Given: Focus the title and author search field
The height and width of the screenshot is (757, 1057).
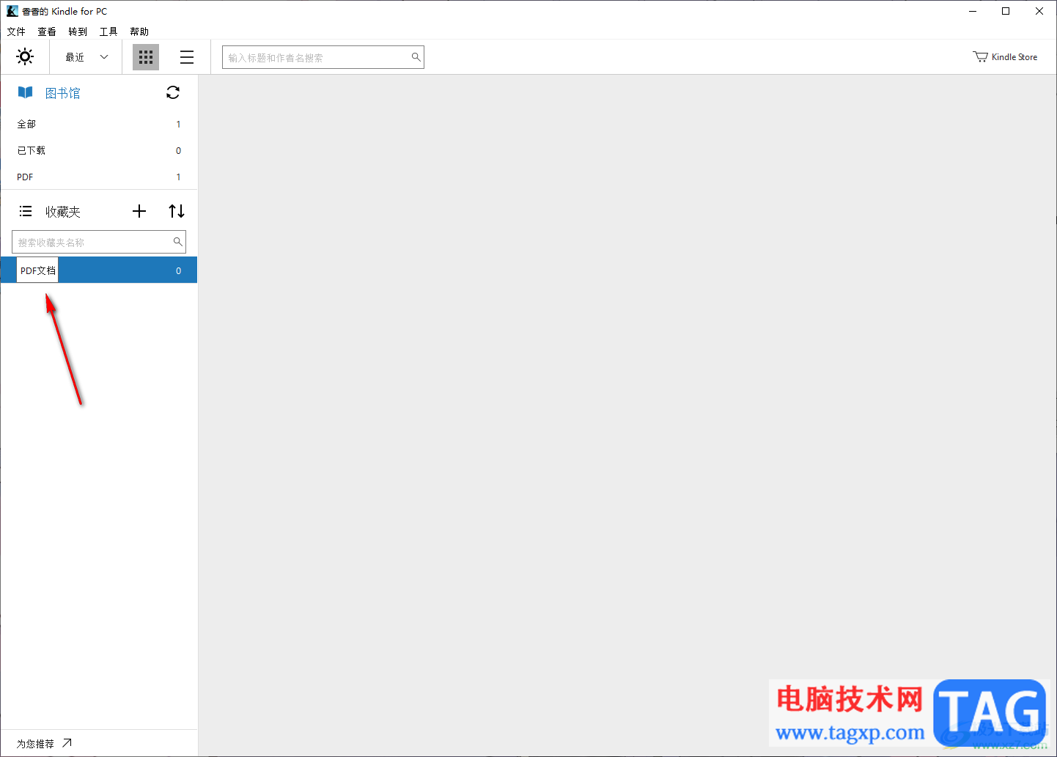Looking at the screenshot, I should [x=323, y=57].
